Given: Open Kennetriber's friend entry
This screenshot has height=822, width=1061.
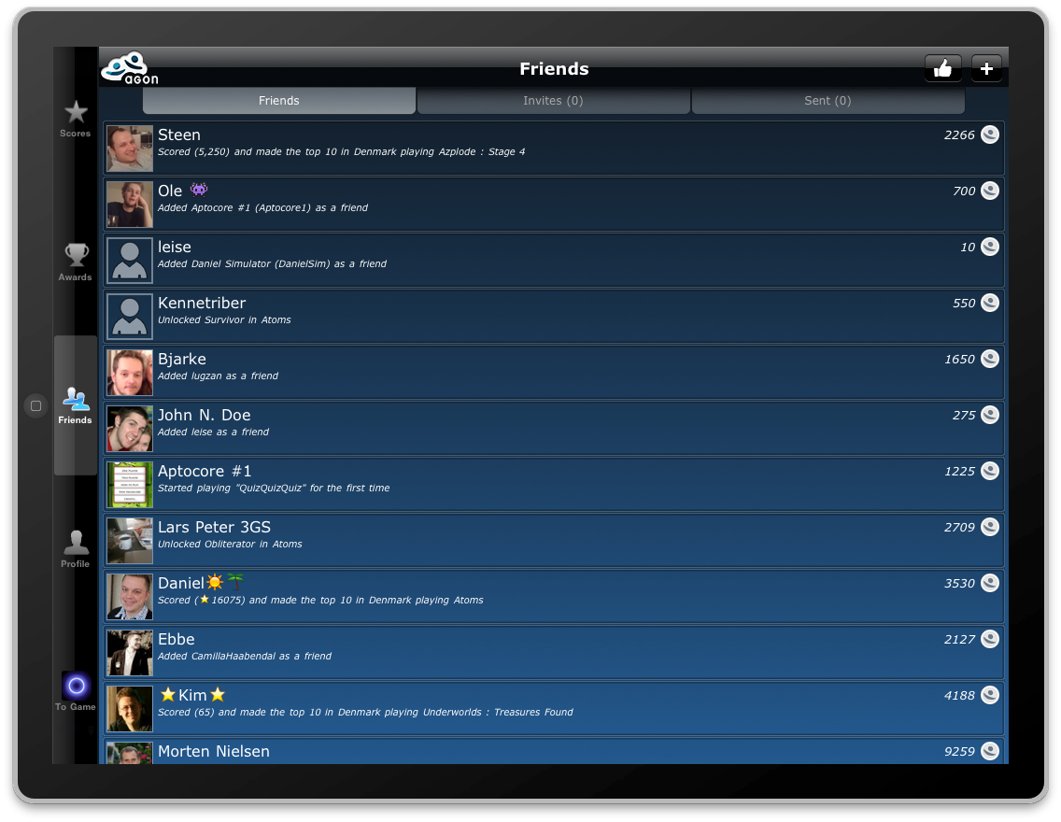Looking at the screenshot, I should tap(554, 316).
